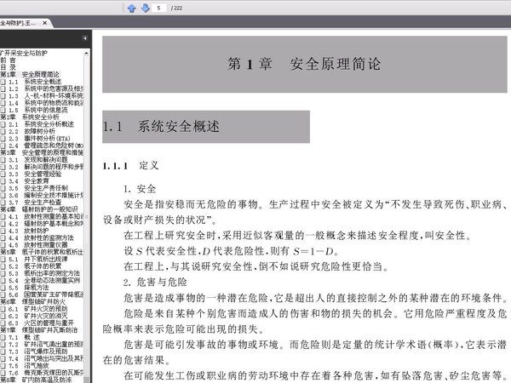
Task: Click the bookmarks panel scroll up arrow
Action: [x=86, y=53]
